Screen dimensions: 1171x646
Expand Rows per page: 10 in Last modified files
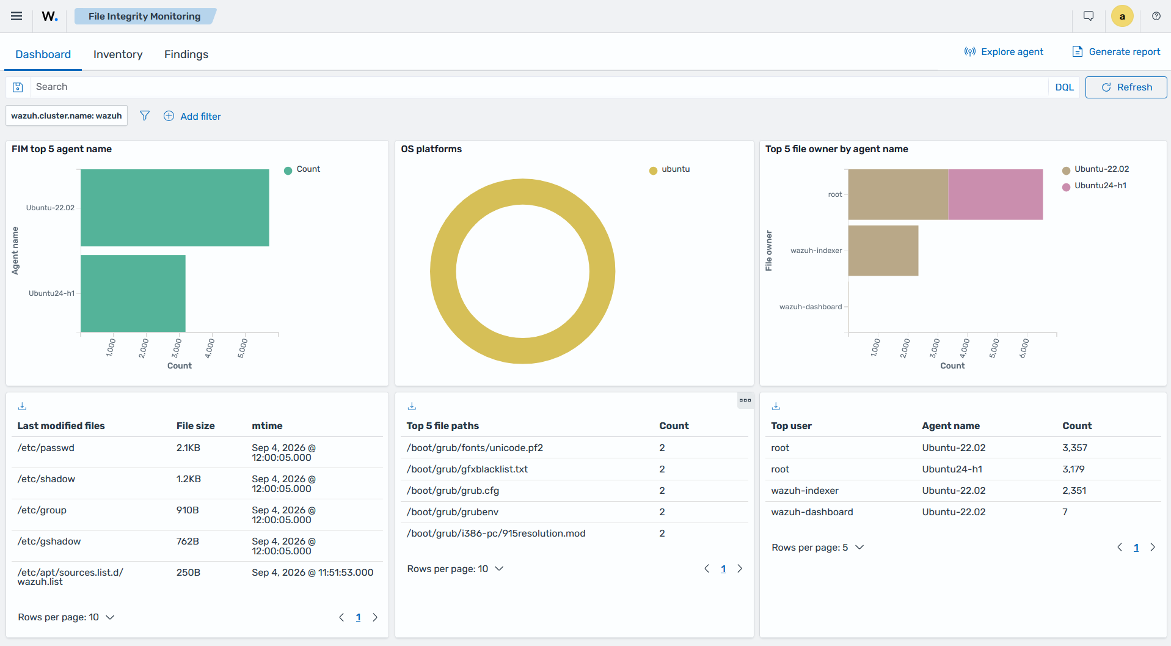point(66,617)
